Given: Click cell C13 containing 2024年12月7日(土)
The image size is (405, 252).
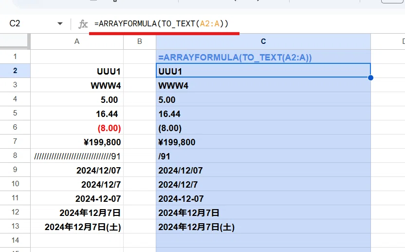Looking at the screenshot, I should [x=263, y=226].
